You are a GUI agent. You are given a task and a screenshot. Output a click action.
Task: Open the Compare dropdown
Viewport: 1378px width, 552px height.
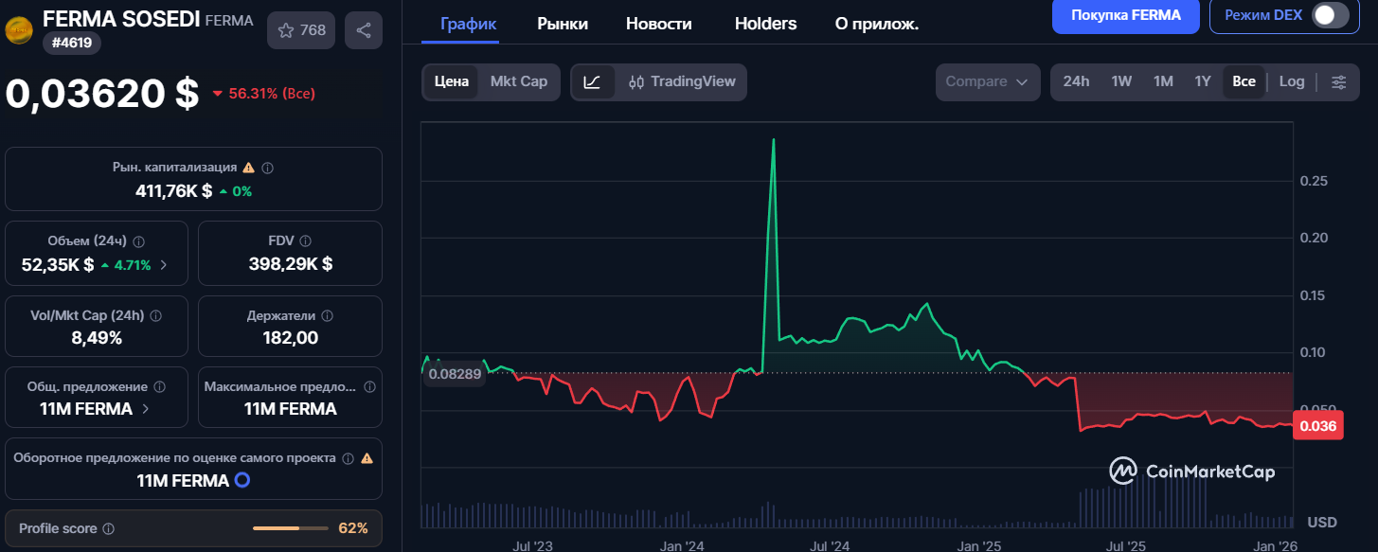(x=986, y=81)
